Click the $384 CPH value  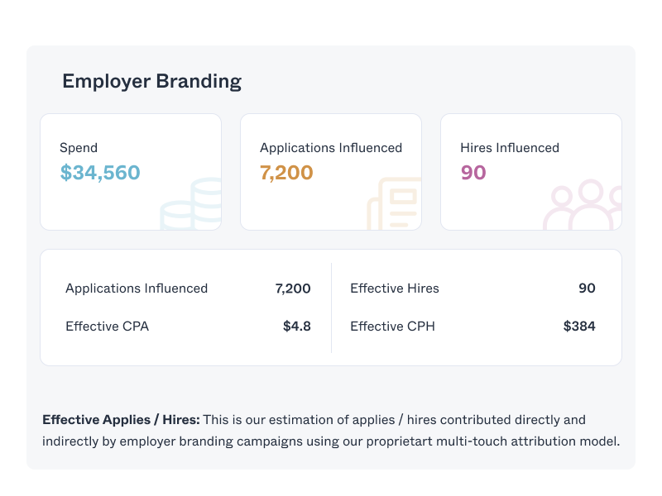pos(579,327)
